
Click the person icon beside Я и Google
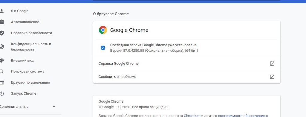pyautogui.click(x=1, y=11)
